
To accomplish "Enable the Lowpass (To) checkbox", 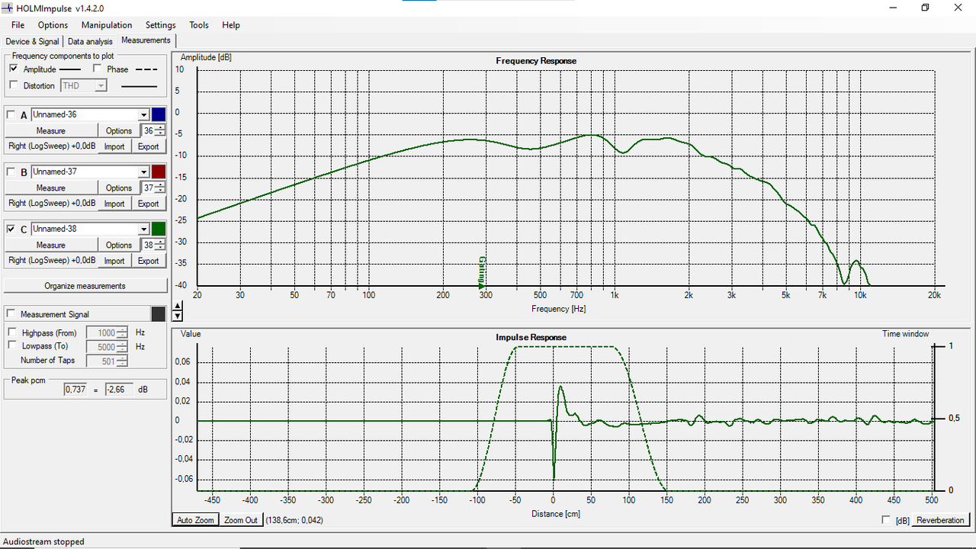I will [x=12, y=345].
